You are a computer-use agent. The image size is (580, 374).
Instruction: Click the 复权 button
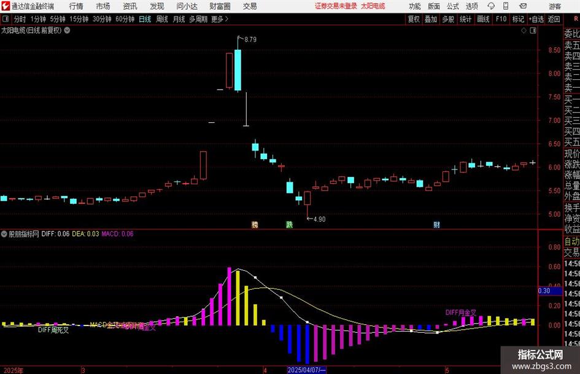[414, 19]
